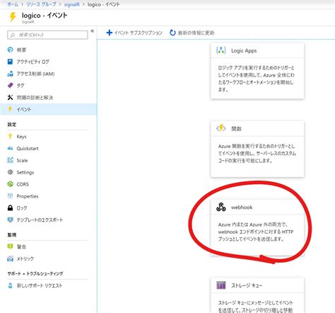Screen dimensions: 335x313
Task: Click the webhook icon
Action: pyautogui.click(x=221, y=207)
